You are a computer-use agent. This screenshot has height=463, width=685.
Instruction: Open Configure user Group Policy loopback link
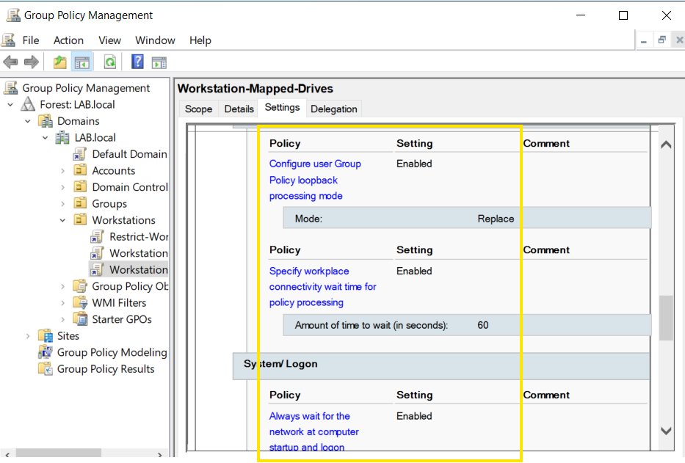pos(315,180)
